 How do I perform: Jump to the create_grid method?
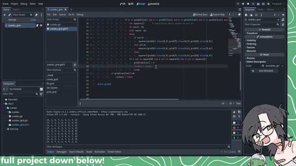click(x=52, y=79)
